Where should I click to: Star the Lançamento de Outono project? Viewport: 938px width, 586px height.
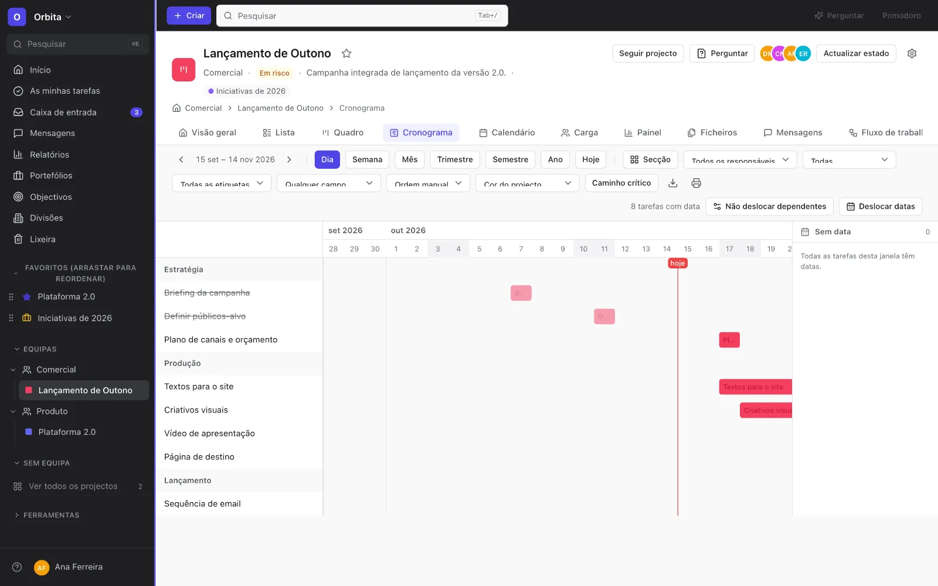pyautogui.click(x=346, y=53)
